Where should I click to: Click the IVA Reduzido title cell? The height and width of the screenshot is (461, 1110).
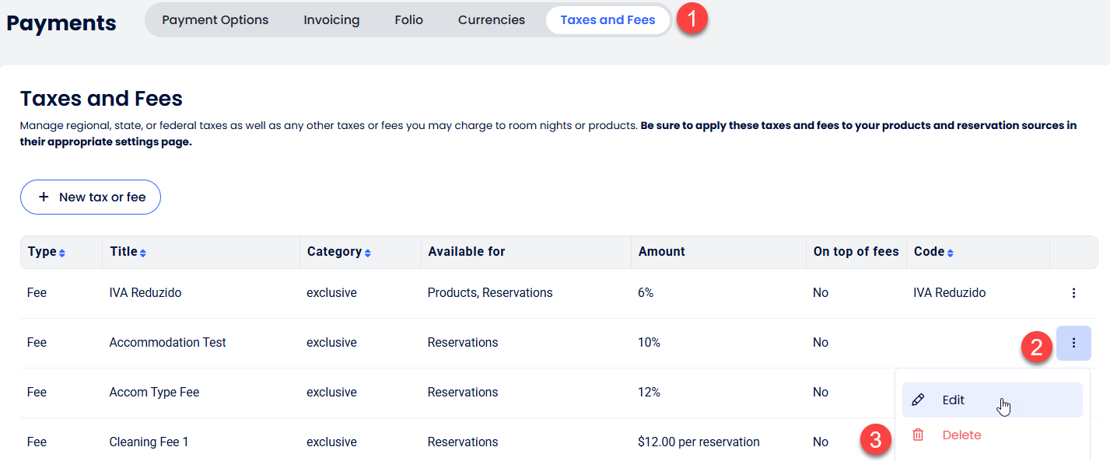pos(145,293)
